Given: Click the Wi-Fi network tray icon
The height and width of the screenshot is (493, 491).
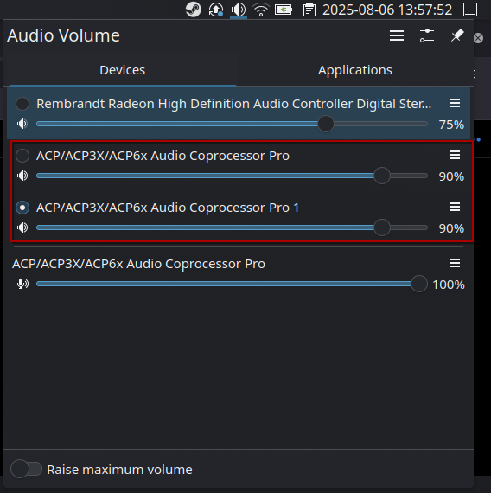Looking at the screenshot, I should (x=261, y=10).
